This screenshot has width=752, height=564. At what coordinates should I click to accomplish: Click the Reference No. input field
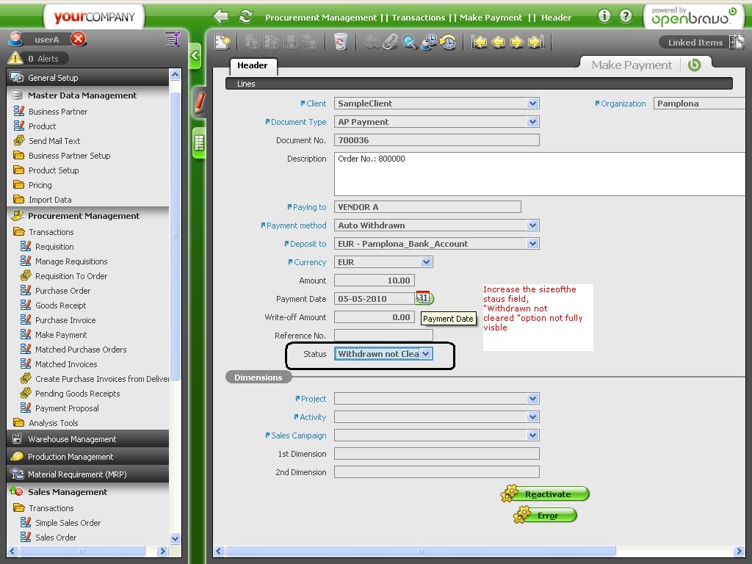point(383,336)
